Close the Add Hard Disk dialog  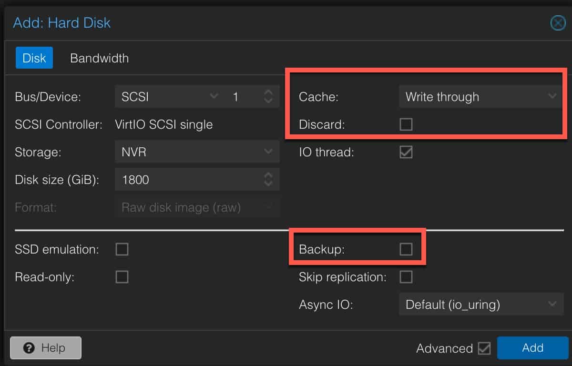click(x=557, y=23)
